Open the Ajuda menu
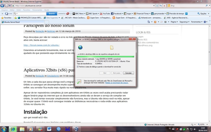The height and width of the screenshot is (132, 211). 47,10
